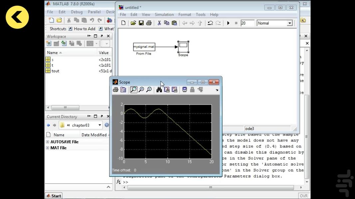Open the Simulation menu
The height and width of the screenshot is (199, 355).
tap(164, 15)
